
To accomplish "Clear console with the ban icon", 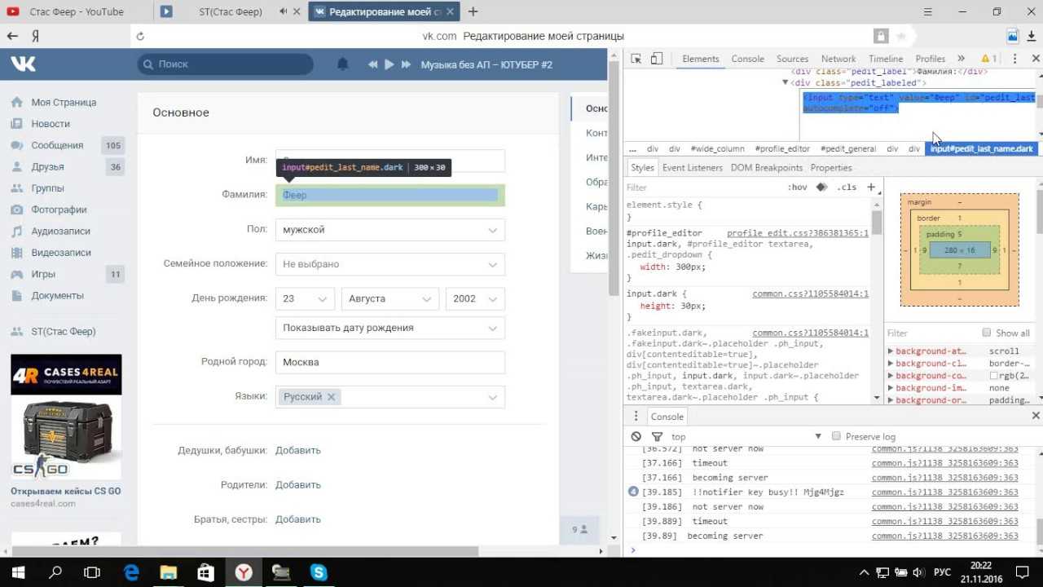I will [636, 437].
